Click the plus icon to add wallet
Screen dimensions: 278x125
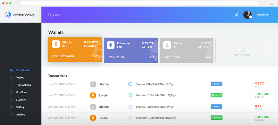[x=242, y=49]
